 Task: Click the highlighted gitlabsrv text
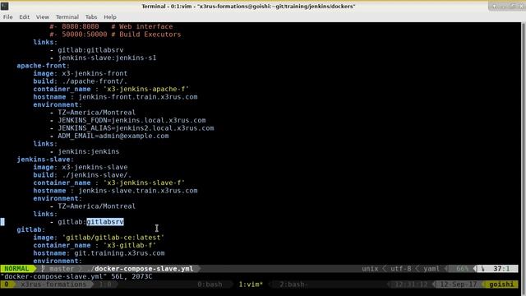click(x=105, y=221)
